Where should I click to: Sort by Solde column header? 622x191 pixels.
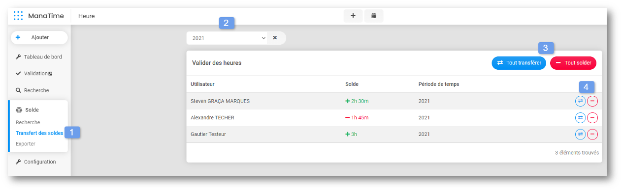[x=352, y=84]
